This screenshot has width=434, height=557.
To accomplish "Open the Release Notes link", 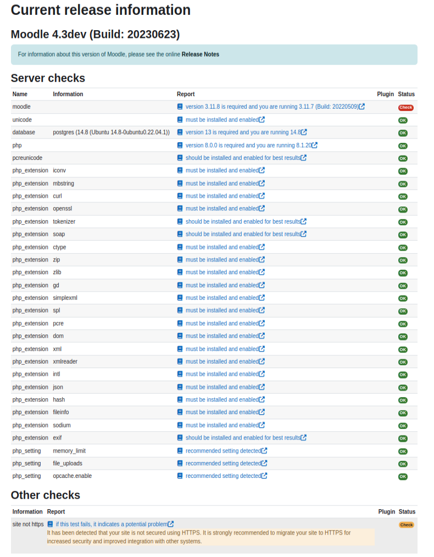I will click(201, 54).
